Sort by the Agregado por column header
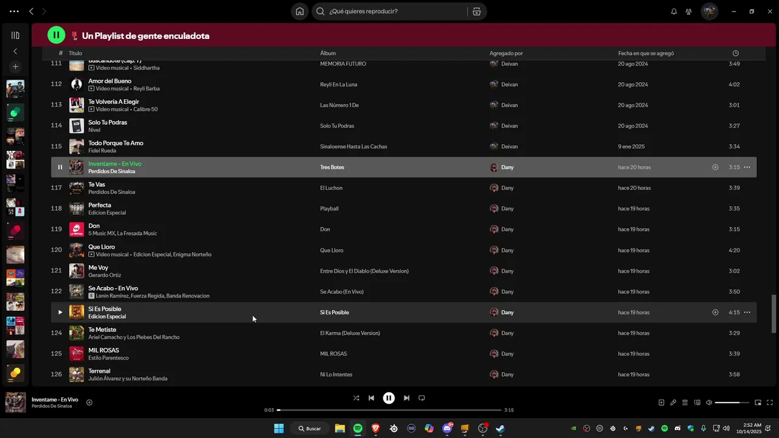 [506, 54]
